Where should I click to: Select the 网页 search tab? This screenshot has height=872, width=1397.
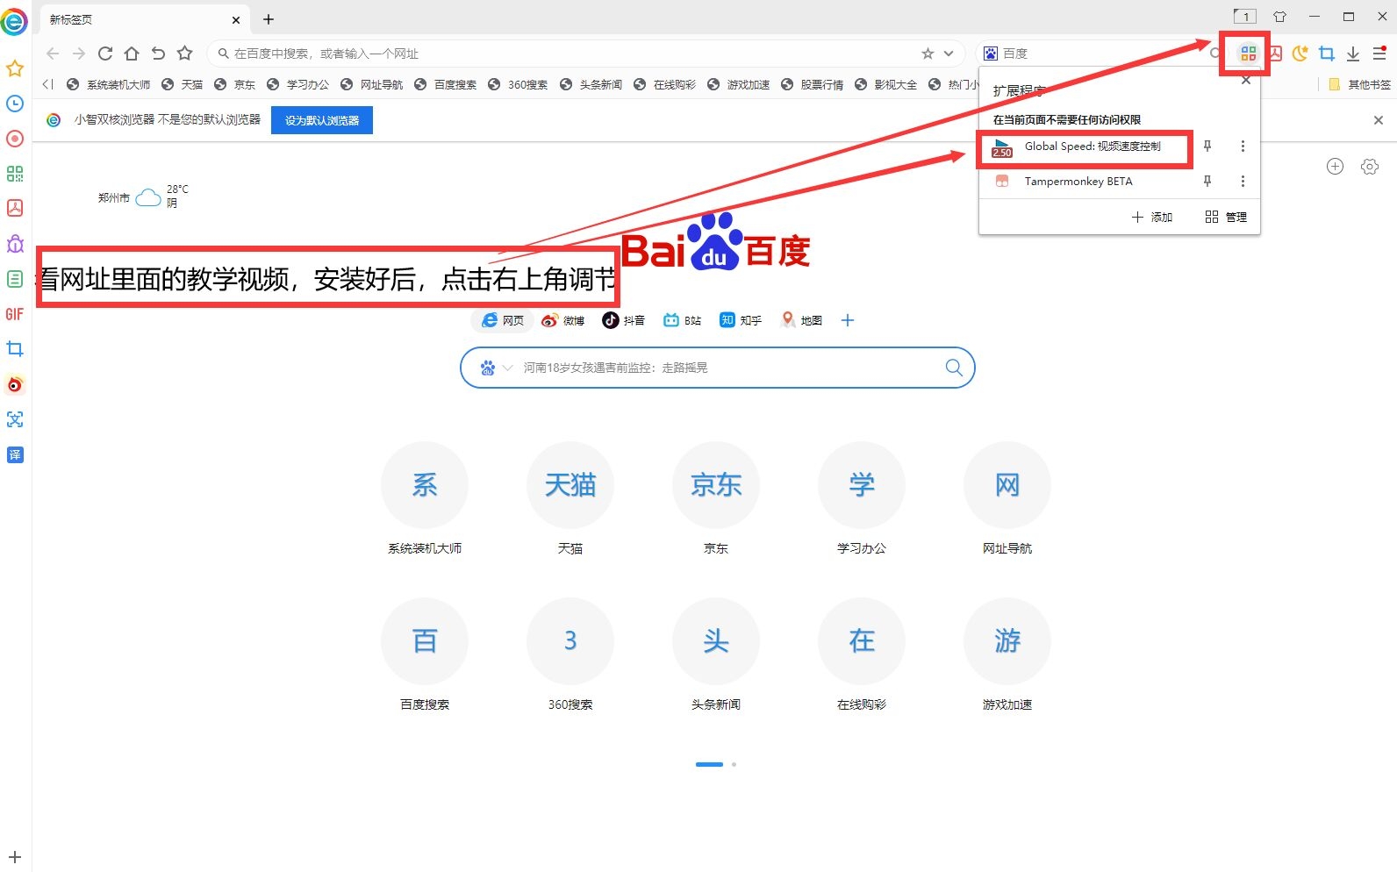503,320
